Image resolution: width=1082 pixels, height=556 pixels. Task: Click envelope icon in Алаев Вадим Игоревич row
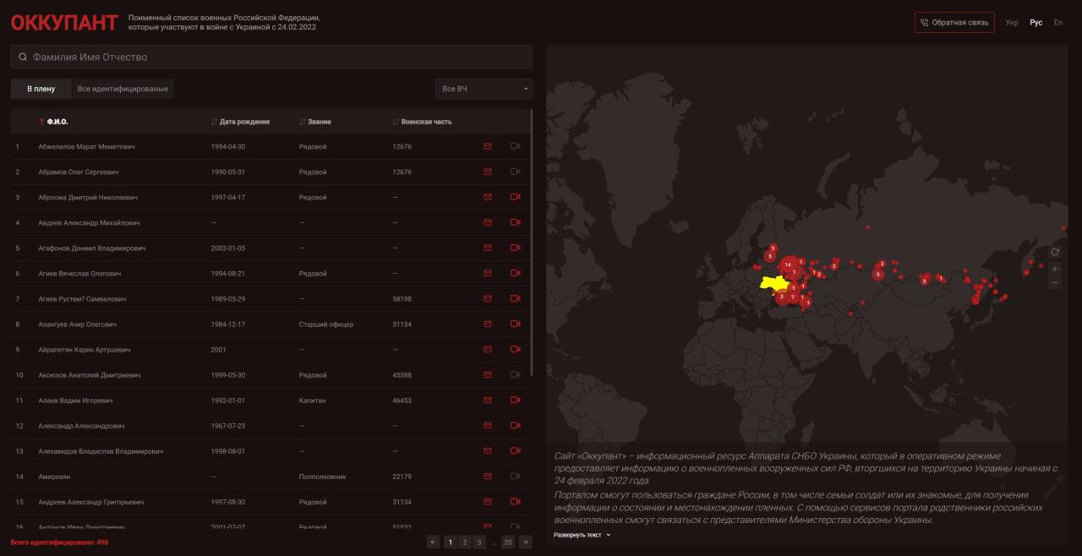(487, 400)
